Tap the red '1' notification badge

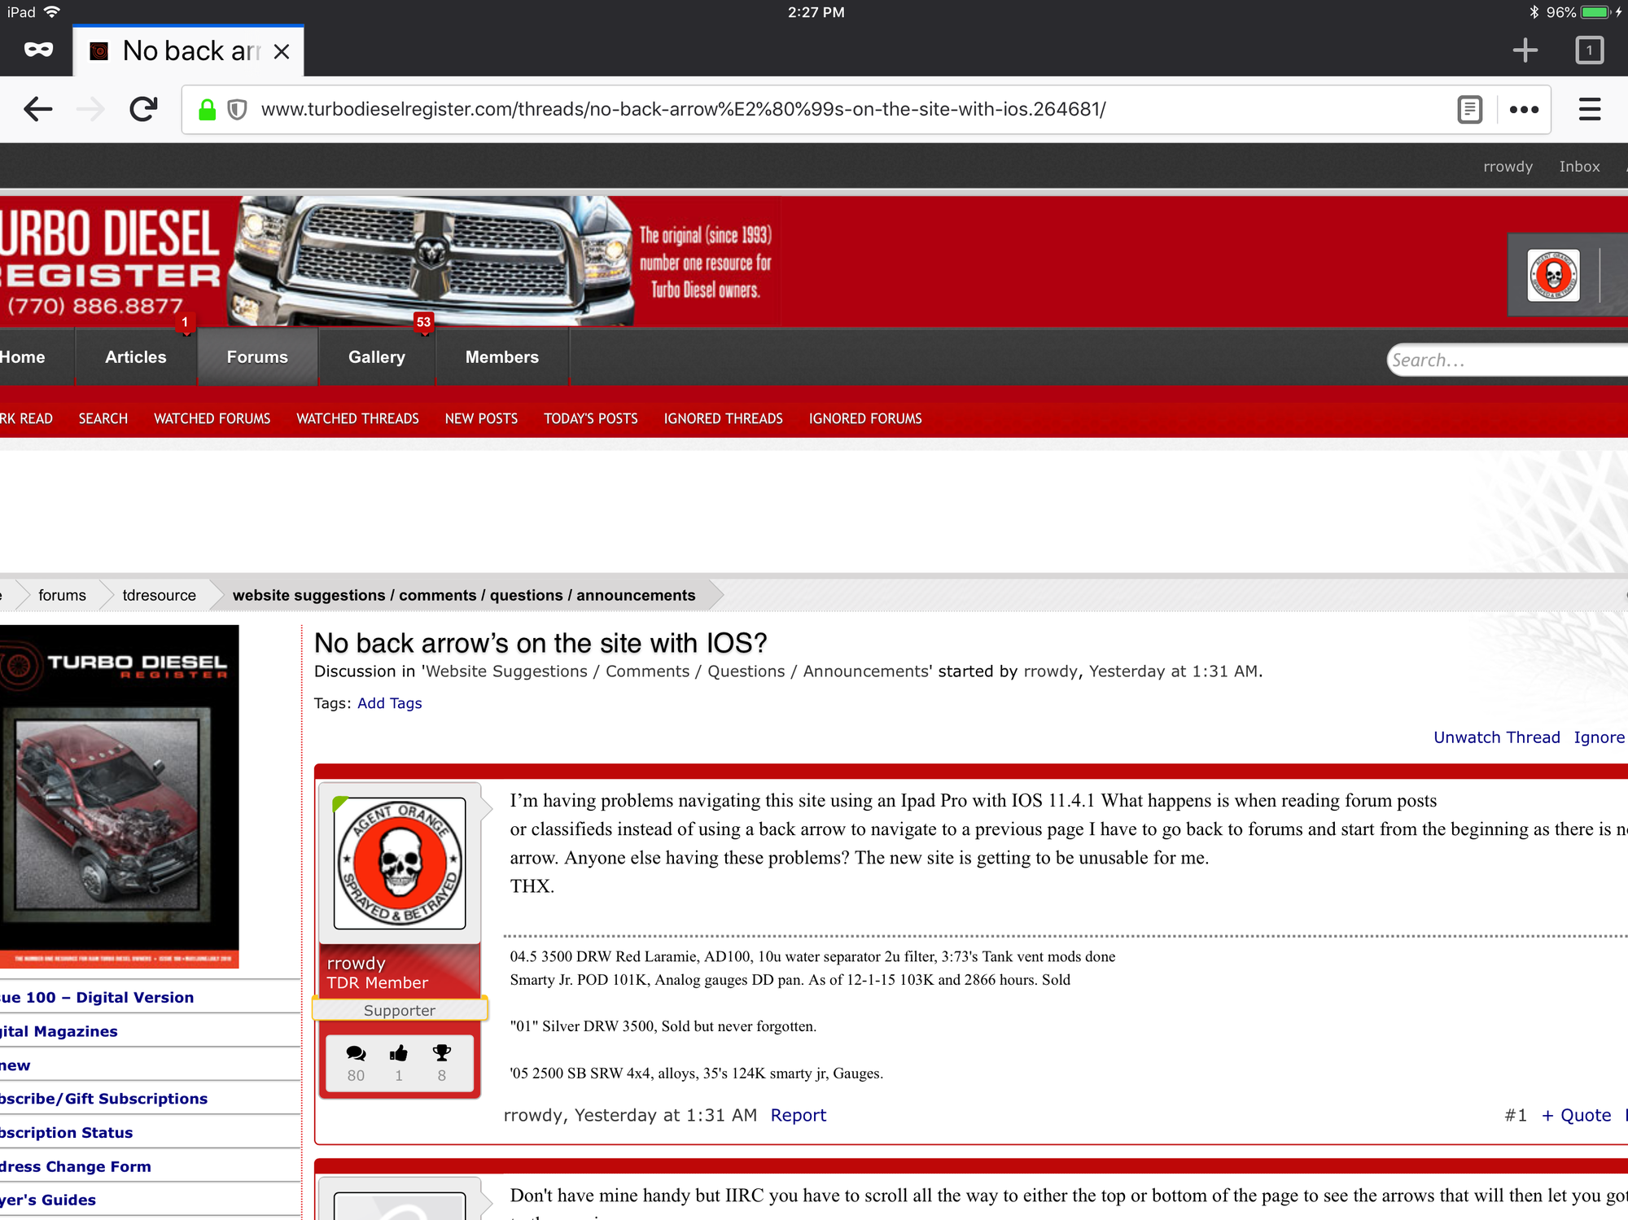[x=185, y=322]
